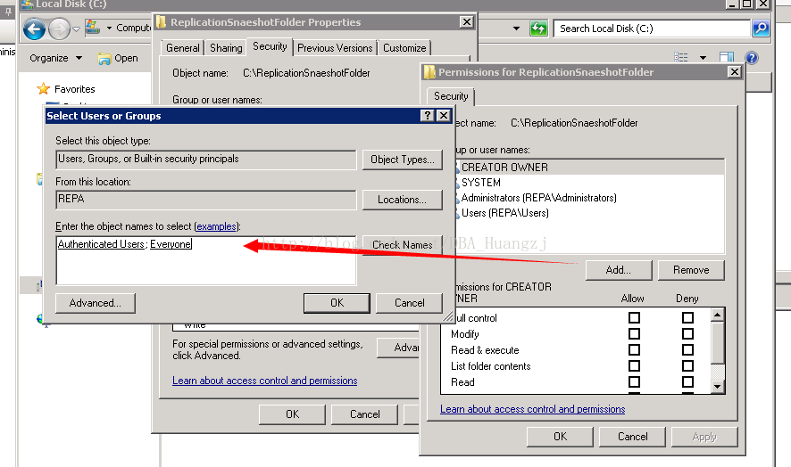Viewport: 791px width, 467px height.
Task: Click the Add... button
Action: tap(619, 270)
